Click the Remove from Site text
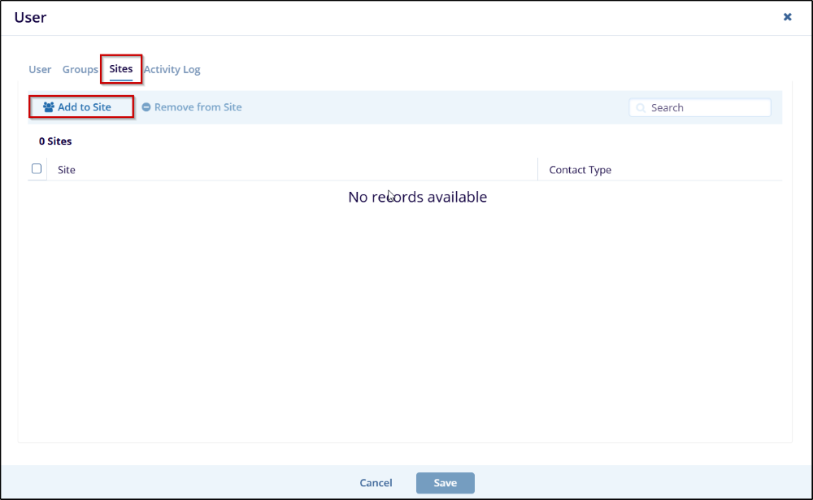The height and width of the screenshot is (500, 813). tap(198, 107)
